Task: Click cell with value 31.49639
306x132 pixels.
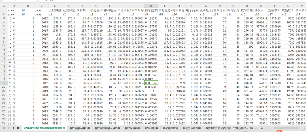Action: point(124,95)
